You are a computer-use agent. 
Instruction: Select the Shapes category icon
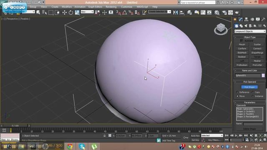(x=241, y=26)
